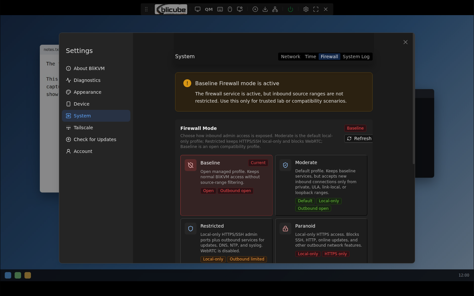Click the yellow warning icon in the firewall alert
The height and width of the screenshot is (296, 474).
pyautogui.click(x=187, y=83)
